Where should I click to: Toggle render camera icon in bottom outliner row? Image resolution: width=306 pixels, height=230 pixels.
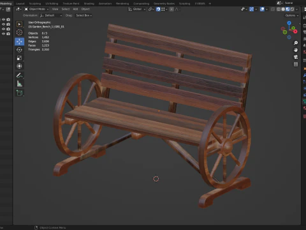[x=8, y=34]
